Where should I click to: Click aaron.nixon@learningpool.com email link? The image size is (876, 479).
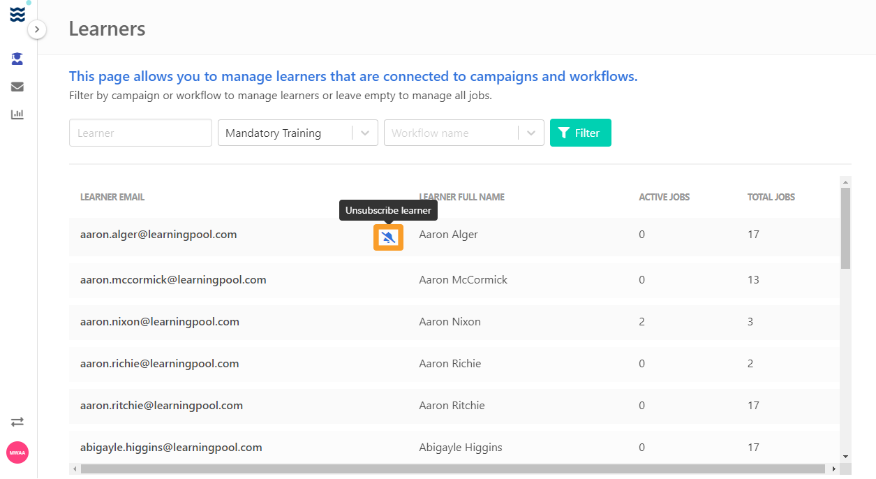click(x=160, y=321)
